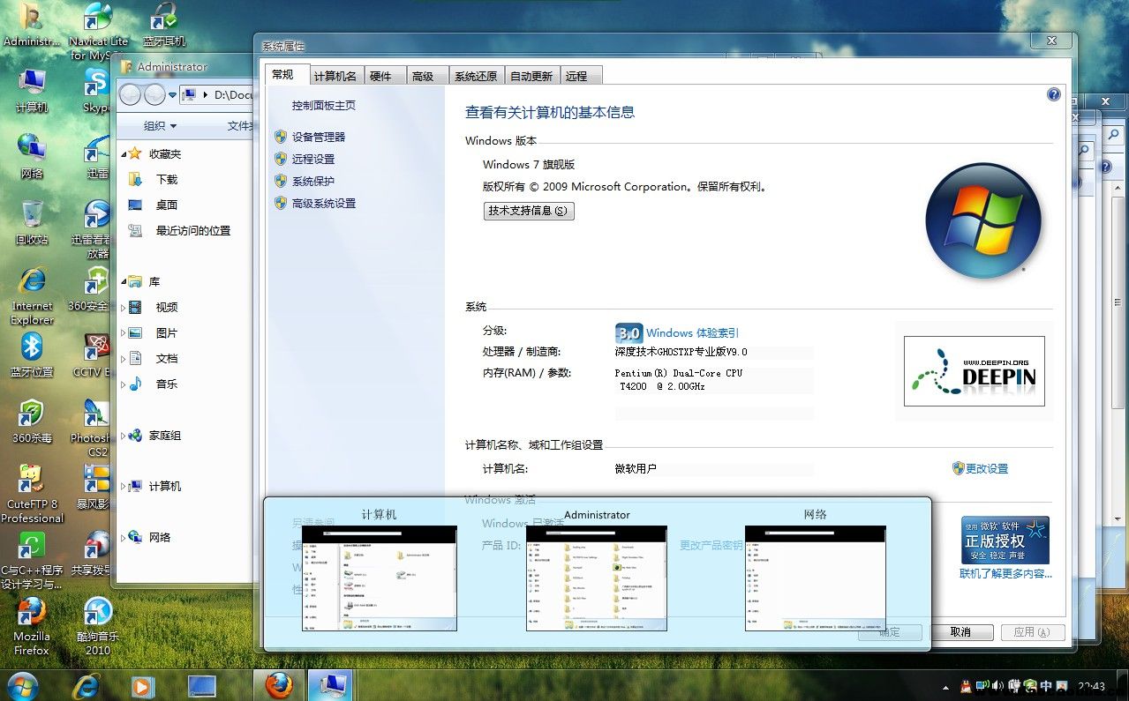Open the 蓝牙耳机 desktop shortcut
1129x701 pixels.
point(164,19)
